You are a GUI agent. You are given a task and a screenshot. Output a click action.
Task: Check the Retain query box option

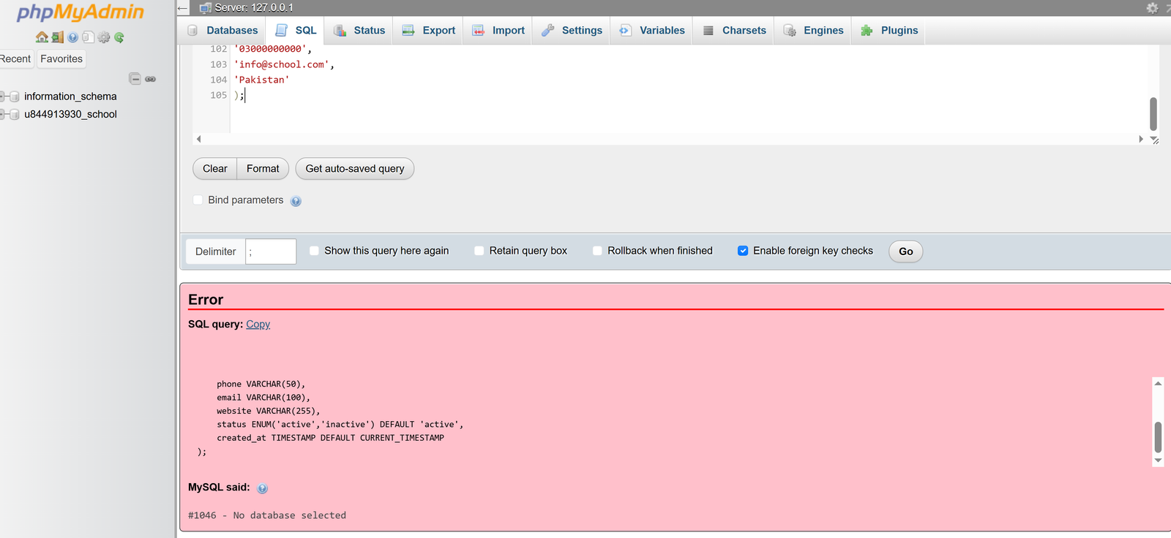point(479,251)
